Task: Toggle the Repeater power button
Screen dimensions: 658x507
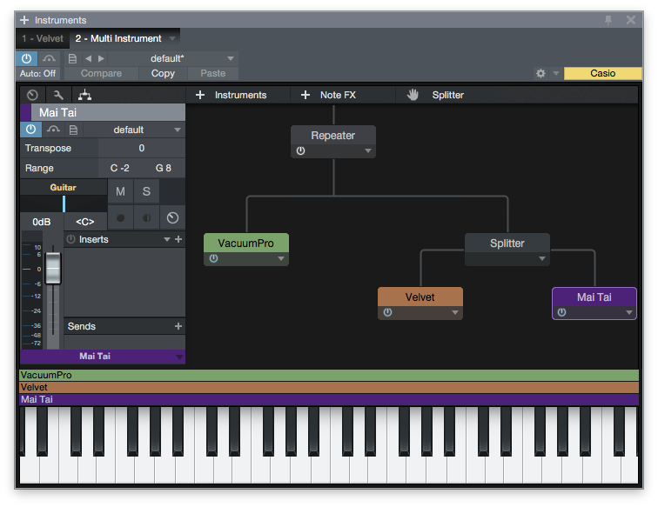Action: point(300,150)
